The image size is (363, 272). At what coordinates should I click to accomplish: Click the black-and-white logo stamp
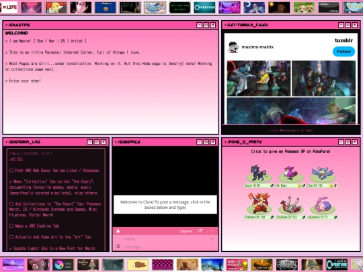287,265
